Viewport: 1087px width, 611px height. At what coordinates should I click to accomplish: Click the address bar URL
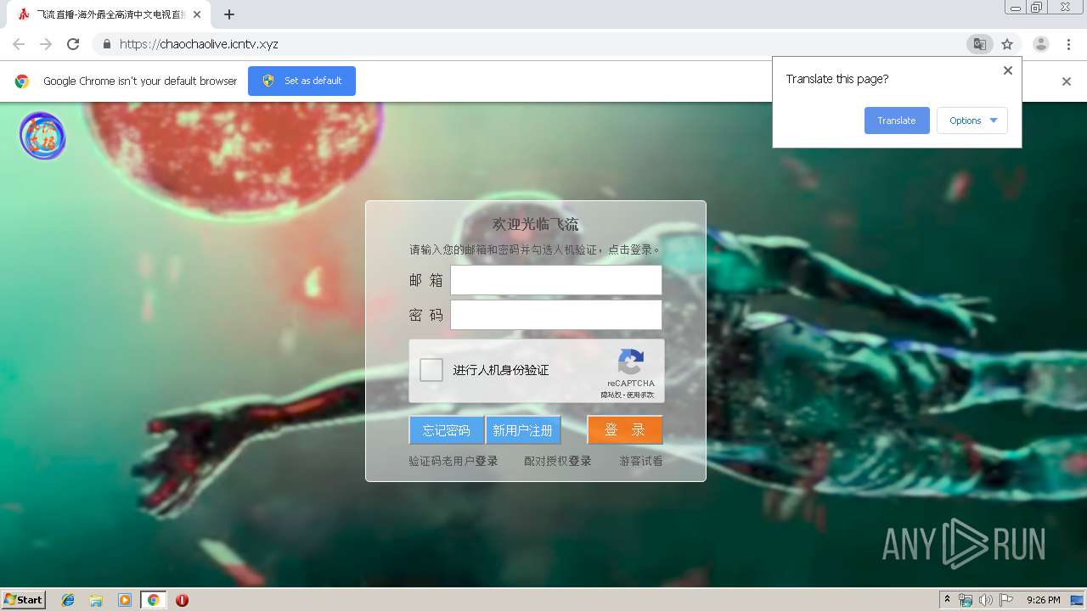[x=199, y=44]
